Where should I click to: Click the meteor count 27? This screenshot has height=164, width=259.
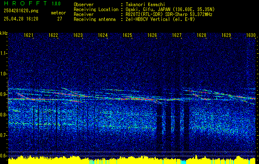pyautogui.click(x=60, y=19)
